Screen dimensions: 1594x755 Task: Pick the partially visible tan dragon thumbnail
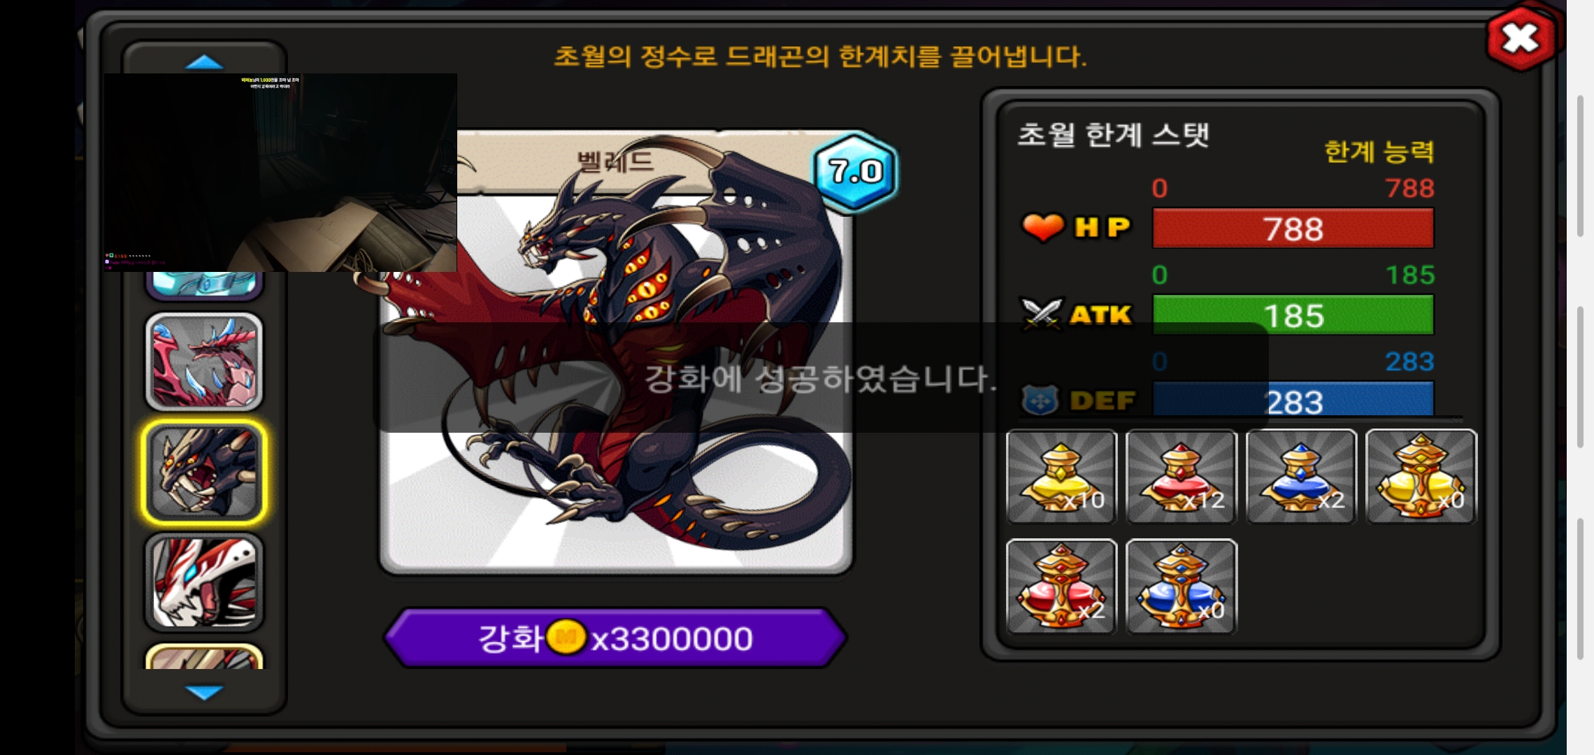pos(204,656)
